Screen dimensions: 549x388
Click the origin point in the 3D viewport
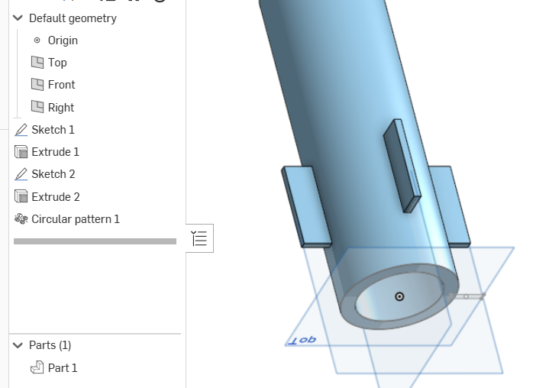(x=399, y=296)
